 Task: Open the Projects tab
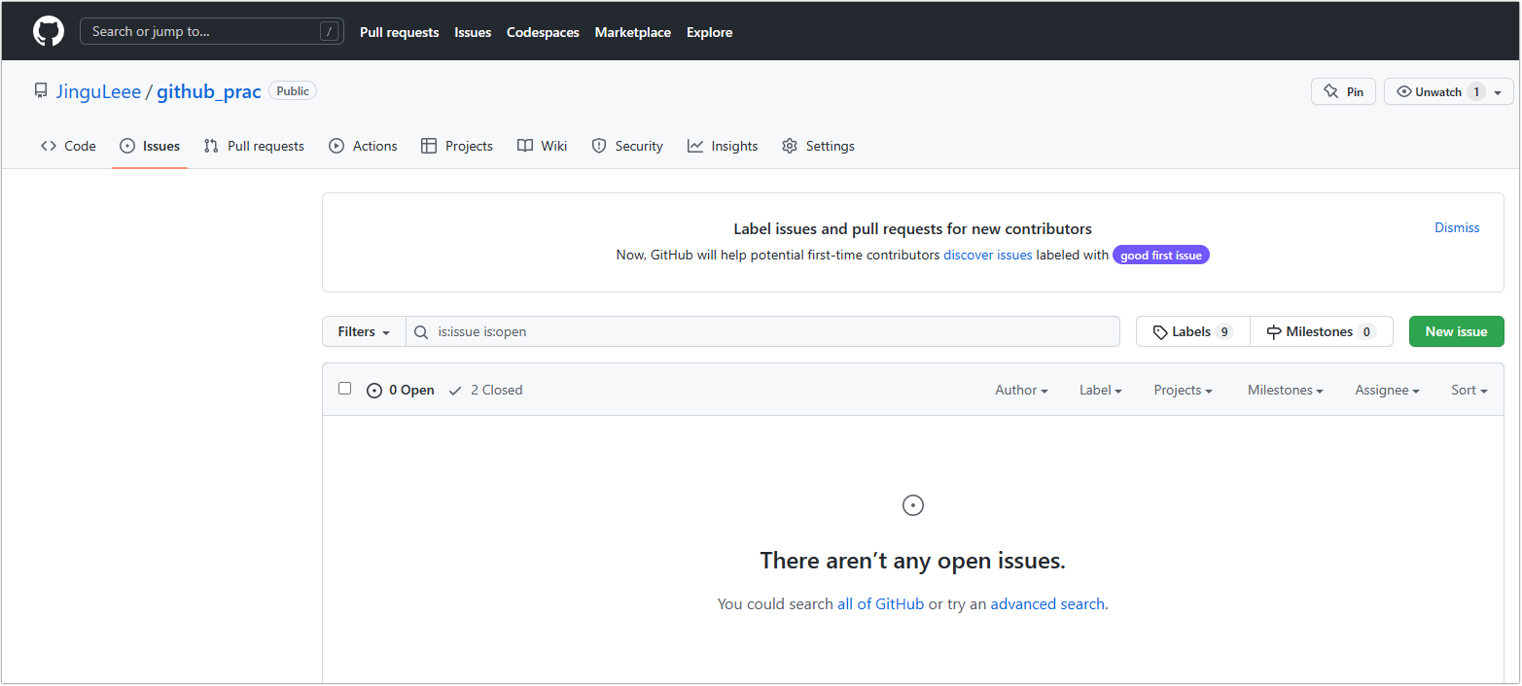click(457, 146)
